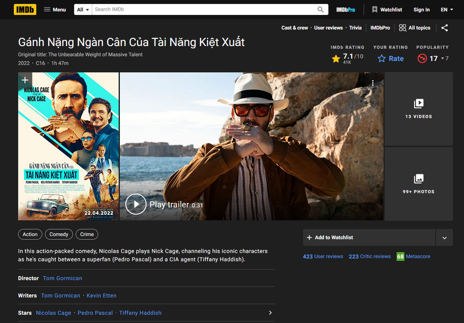Open the trailer three-dot options menu
This screenshot has width=464, height=323.
[x=373, y=83]
